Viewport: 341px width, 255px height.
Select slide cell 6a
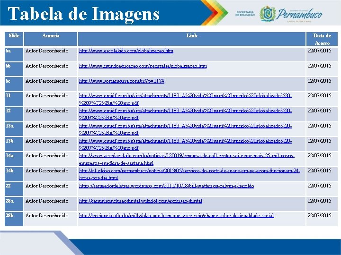tap(14, 54)
